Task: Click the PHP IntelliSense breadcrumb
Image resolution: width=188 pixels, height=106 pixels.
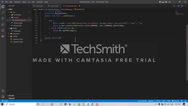Action: point(67,9)
